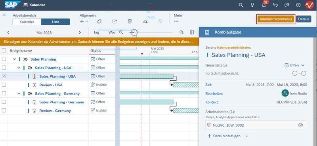Click the delete trash icon
The height and width of the screenshot is (146, 317).
pyautogui.click(x=130, y=21)
